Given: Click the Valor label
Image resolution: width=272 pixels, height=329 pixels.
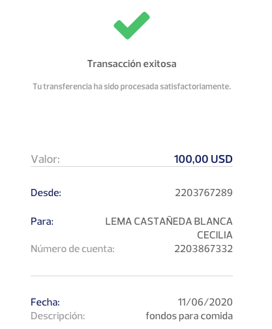Looking at the screenshot, I should pyautogui.click(x=45, y=159).
